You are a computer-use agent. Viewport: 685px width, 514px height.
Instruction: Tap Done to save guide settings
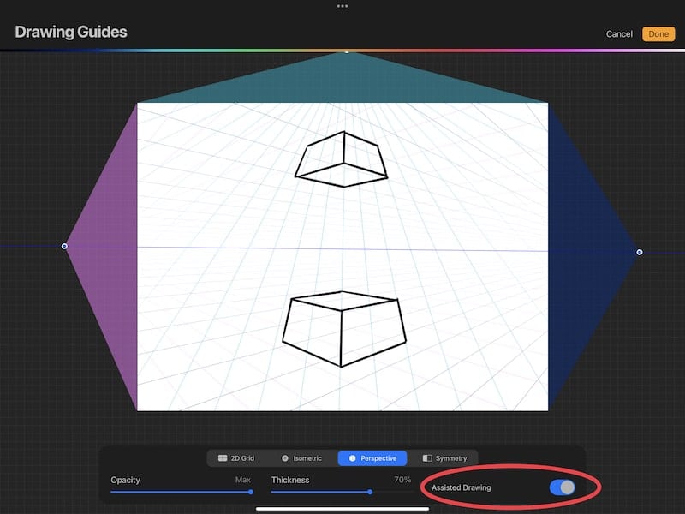click(658, 33)
